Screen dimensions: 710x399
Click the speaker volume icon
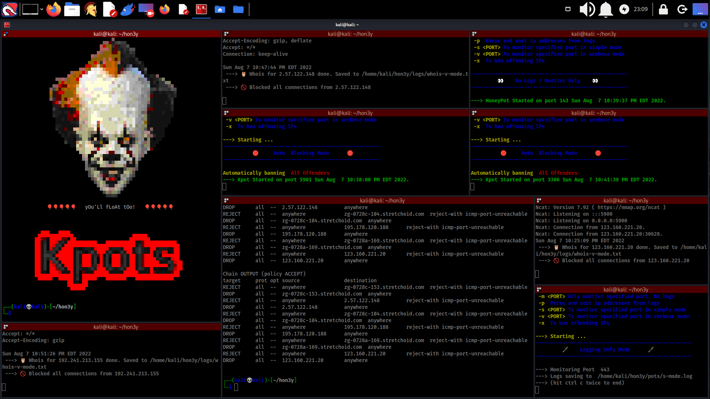587,9
